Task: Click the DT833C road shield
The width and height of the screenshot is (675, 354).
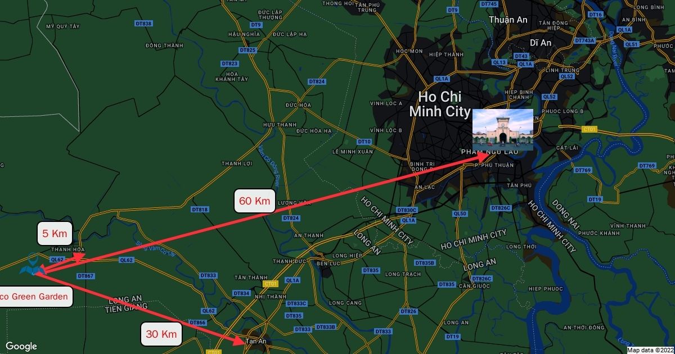Action: [x=297, y=303]
